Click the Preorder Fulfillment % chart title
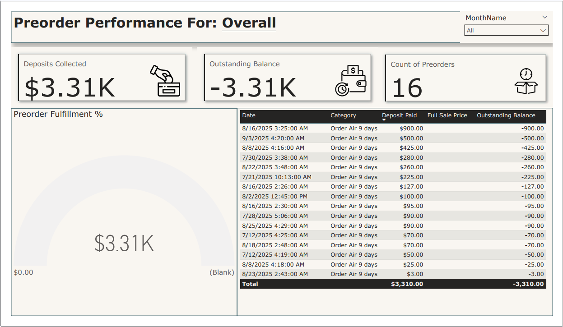This screenshot has height=327, width=563. coord(58,115)
